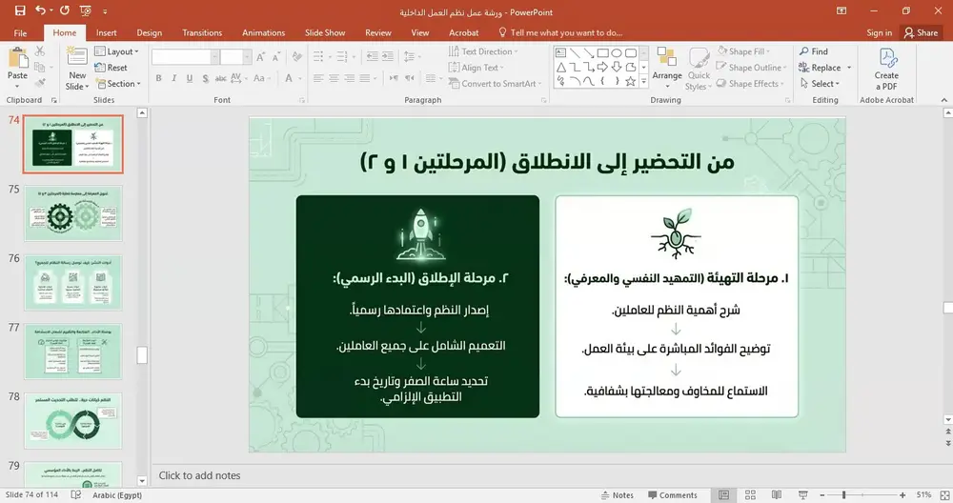Expand the shapes gallery More arrow
Image resolution: width=953 pixels, height=503 pixels.
click(643, 81)
